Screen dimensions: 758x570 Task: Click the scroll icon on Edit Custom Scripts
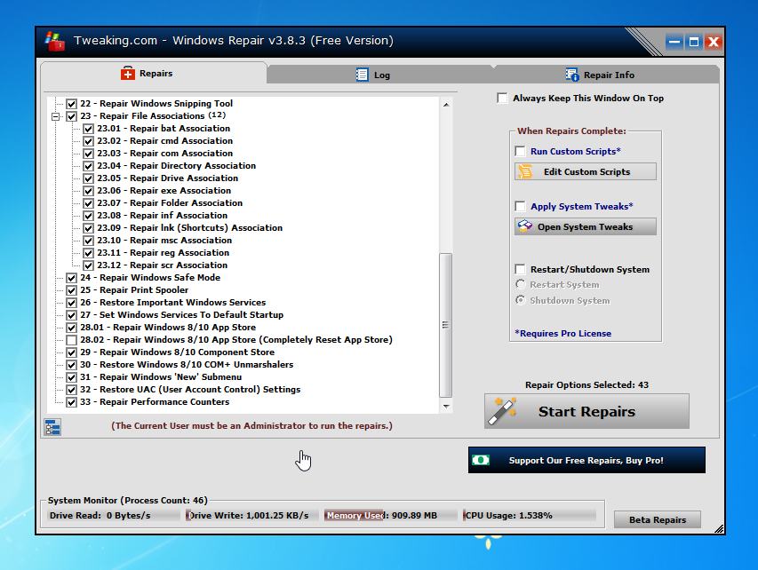[525, 171]
